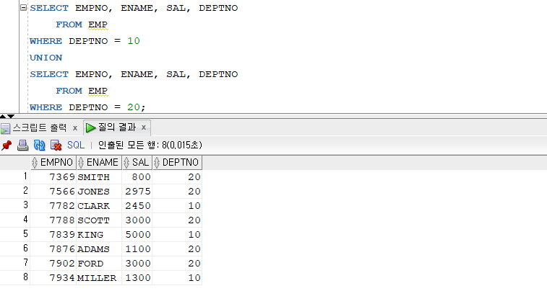This screenshot has width=547, height=291.
Task: Select SAL cell 2450
Action: click(x=137, y=206)
